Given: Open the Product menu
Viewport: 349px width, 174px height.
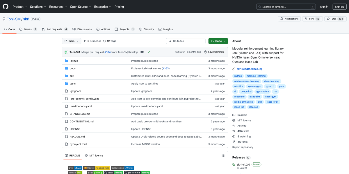Looking at the screenshot, I should pos(19,7).
